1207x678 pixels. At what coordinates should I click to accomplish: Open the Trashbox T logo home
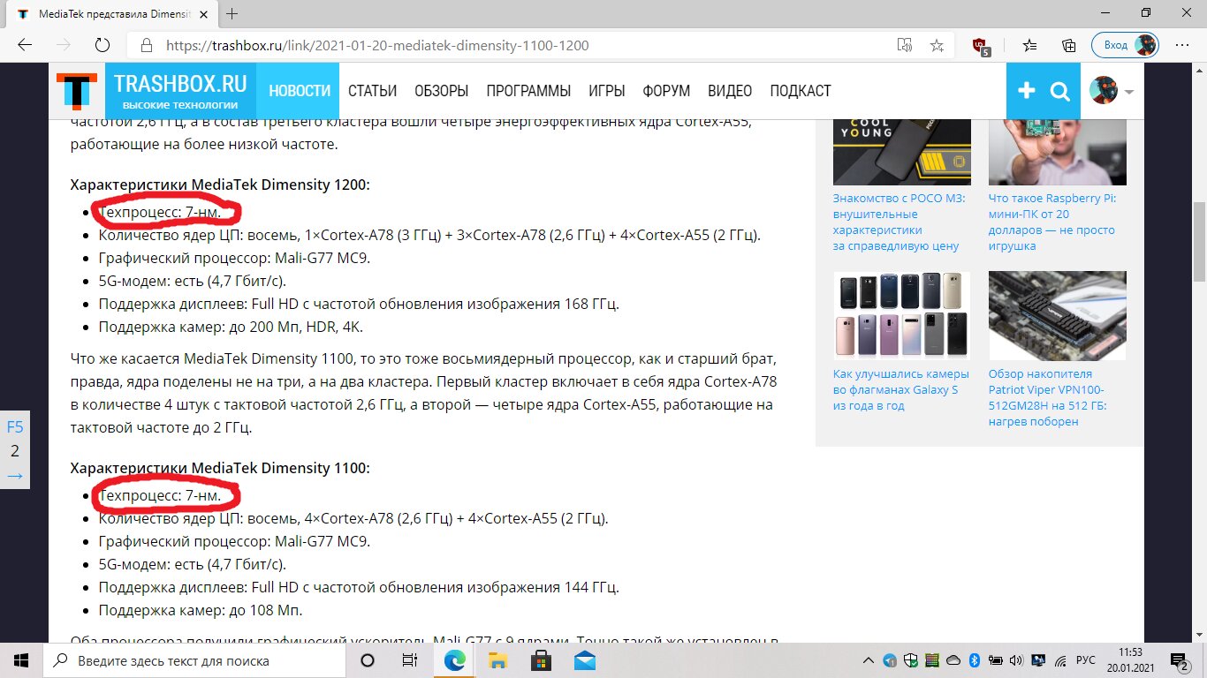77,91
